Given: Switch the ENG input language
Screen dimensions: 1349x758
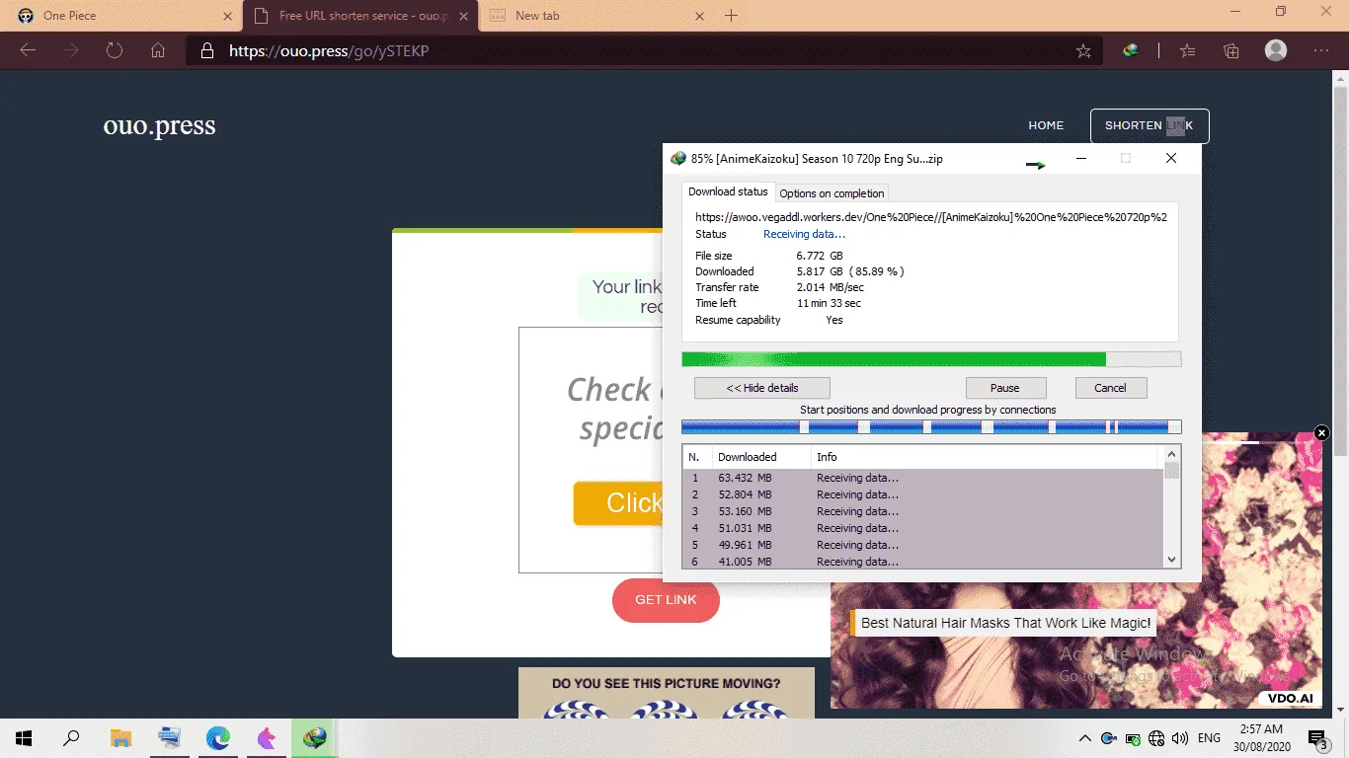Looking at the screenshot, I should click(x=1209, y=738).
